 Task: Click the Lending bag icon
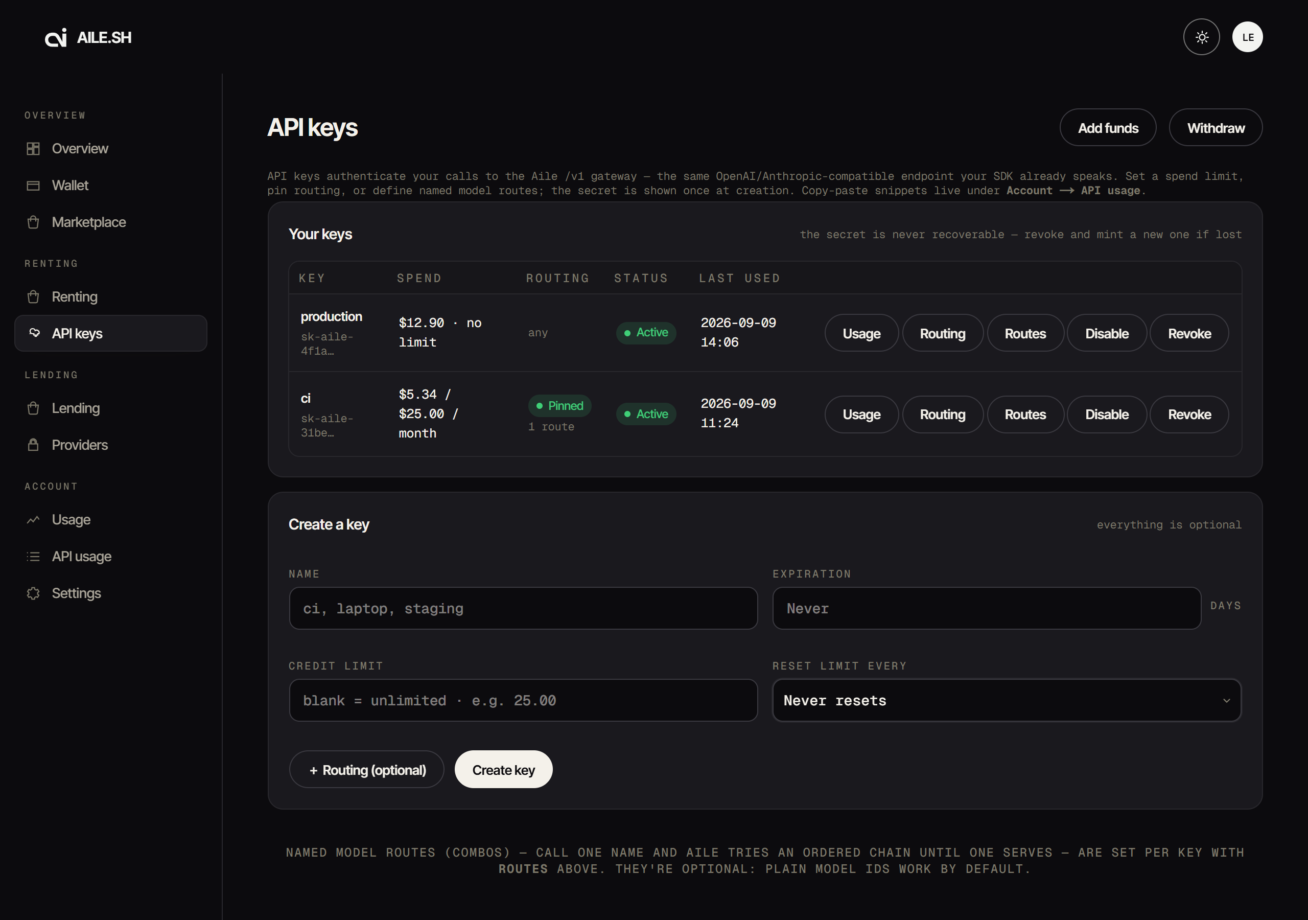coord(33,408)
